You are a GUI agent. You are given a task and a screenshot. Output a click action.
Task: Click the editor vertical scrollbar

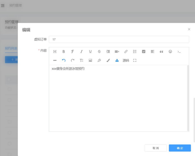[188, 98]
